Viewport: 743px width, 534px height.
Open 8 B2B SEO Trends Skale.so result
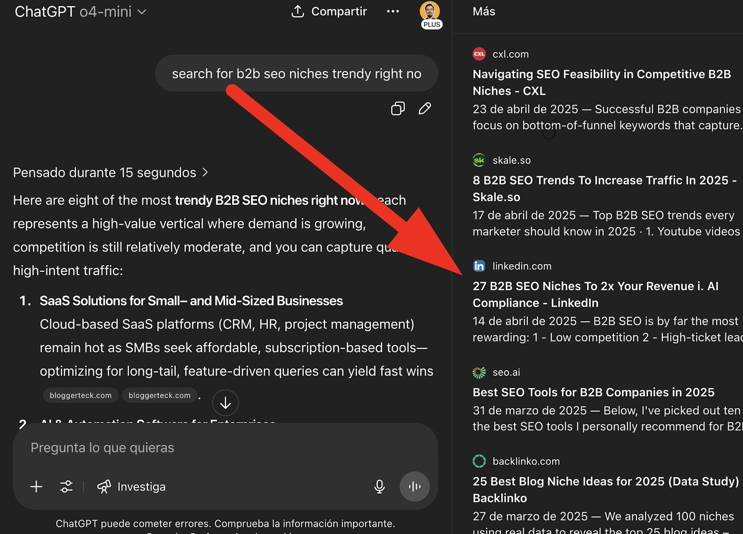coord(605,188)
